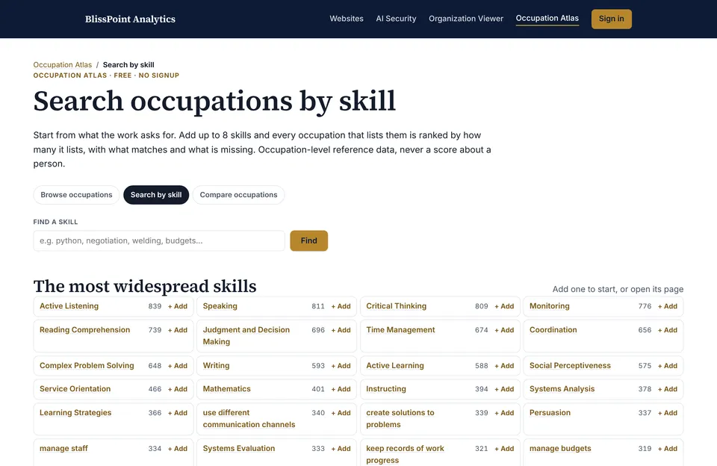Add create solutions to problems skill
Viewport: 717px width, 466px height.
504,413
